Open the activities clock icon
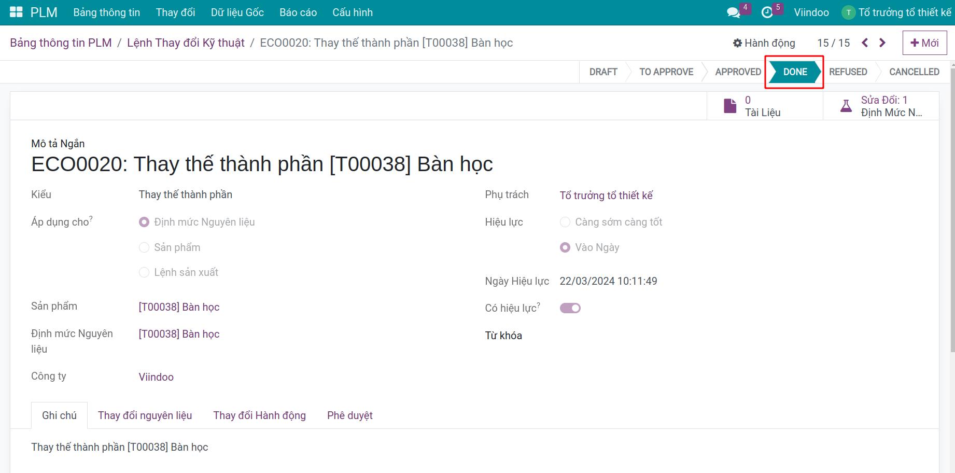This screenshot has height=473, width=955. pyautogui.click(x=767, y=12)
